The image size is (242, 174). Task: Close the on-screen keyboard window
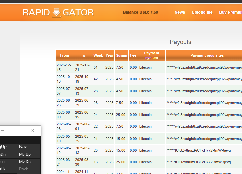33,130
